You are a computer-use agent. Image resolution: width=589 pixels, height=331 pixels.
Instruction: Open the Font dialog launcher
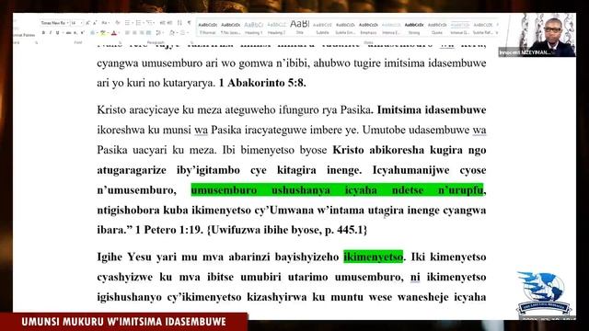pyautogui.click(x=121, y=43)
